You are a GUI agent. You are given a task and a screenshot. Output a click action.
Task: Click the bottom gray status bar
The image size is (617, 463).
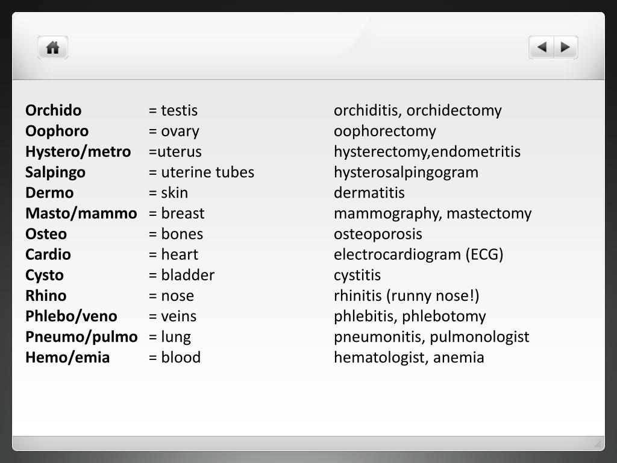(308, 443)
